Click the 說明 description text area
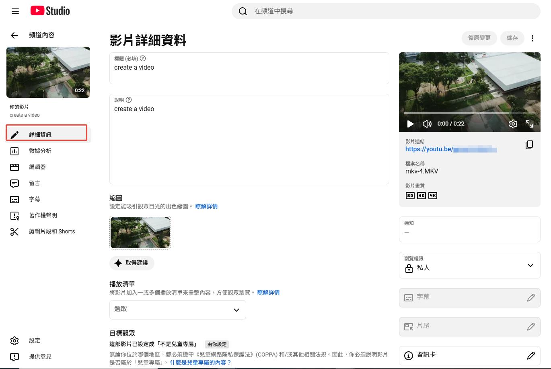The height and width of the screenshot is (369, 551). pos(249,139)
